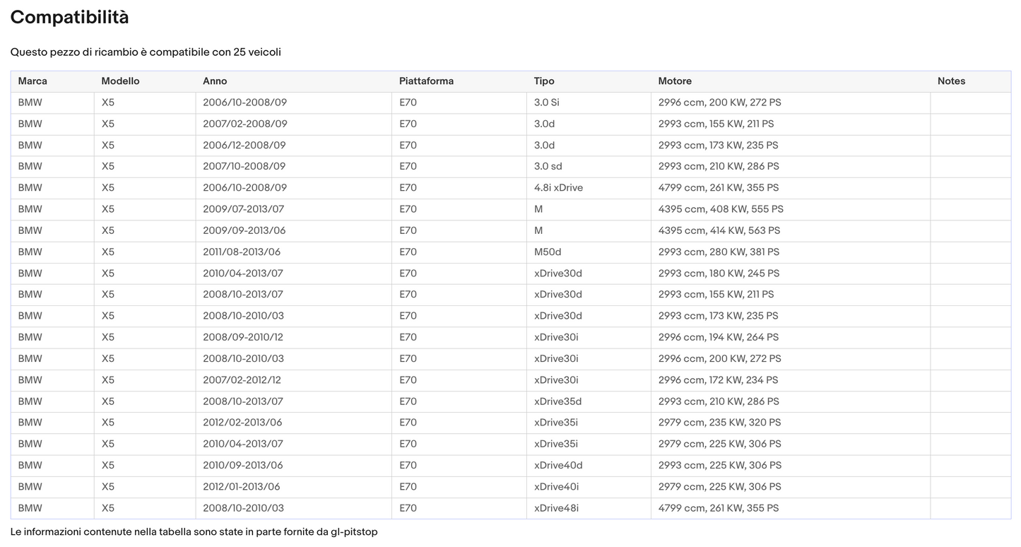The height and width of the screenshot is (547, 1021).
Task: Click the gl-pitstop table source note
Action: (x=194, y=531)
